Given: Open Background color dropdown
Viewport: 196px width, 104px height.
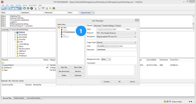Looking at the screenshot, I should pyautogui.click(x=106, y=59).
